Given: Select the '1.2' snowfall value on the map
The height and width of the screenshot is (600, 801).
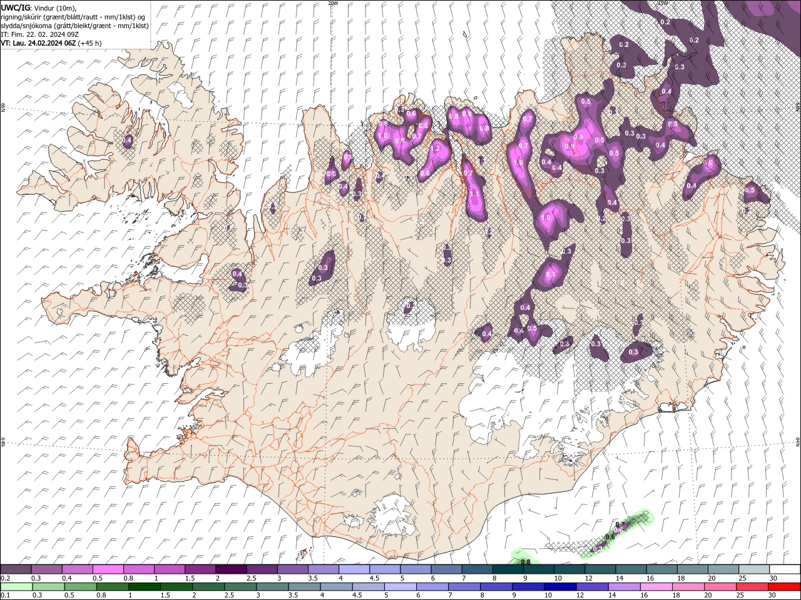Looking at the screenshot, I should (437, 150).
